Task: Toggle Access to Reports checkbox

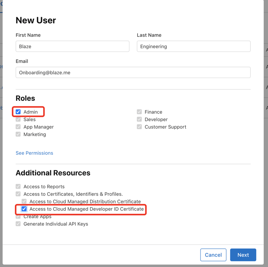Action: [18, 187]
